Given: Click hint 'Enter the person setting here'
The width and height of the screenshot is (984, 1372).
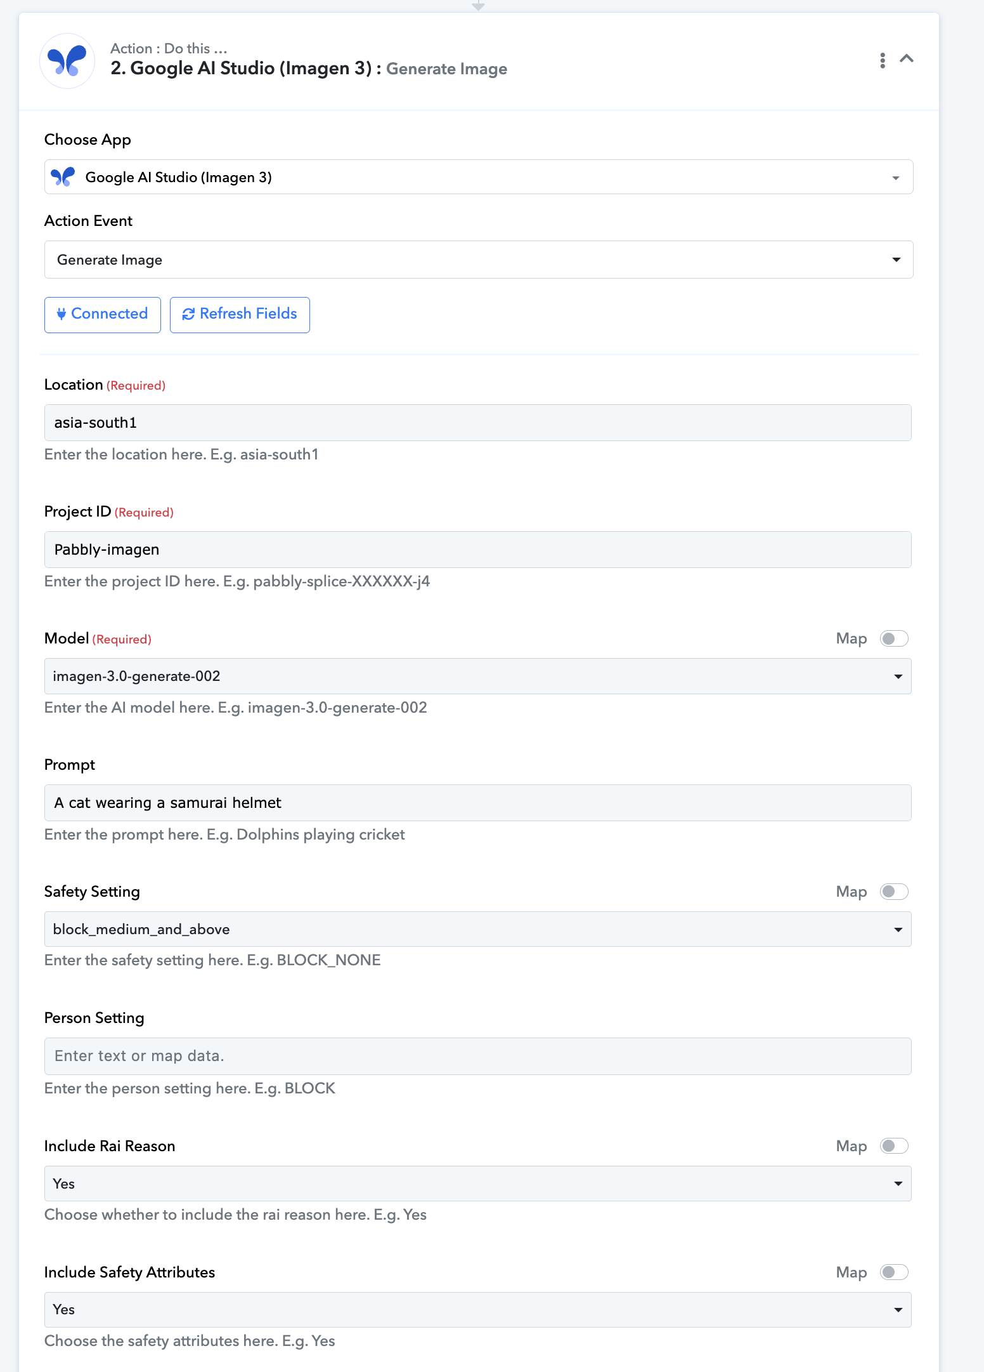Looking at the screenshot, I should pyautogui.click(x=148, y=1088).
